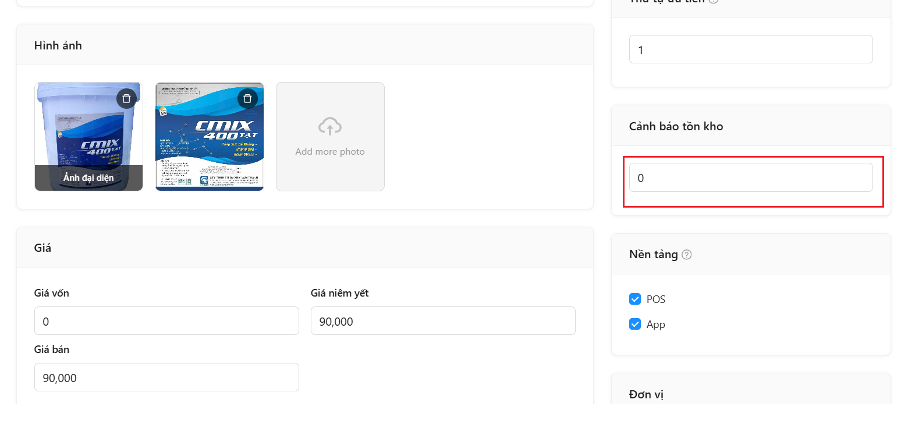Click Add more photo upload box
The width and height of the screenshot is (901, 428).
point(330,136)
